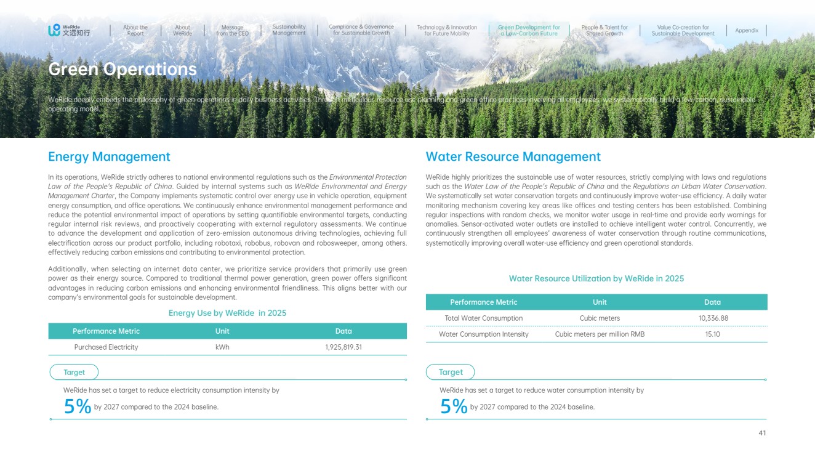This screenshot has height=460, width=815.
Task: Click Regulations on Urban Water Conservation text
Action: [699, 187]
